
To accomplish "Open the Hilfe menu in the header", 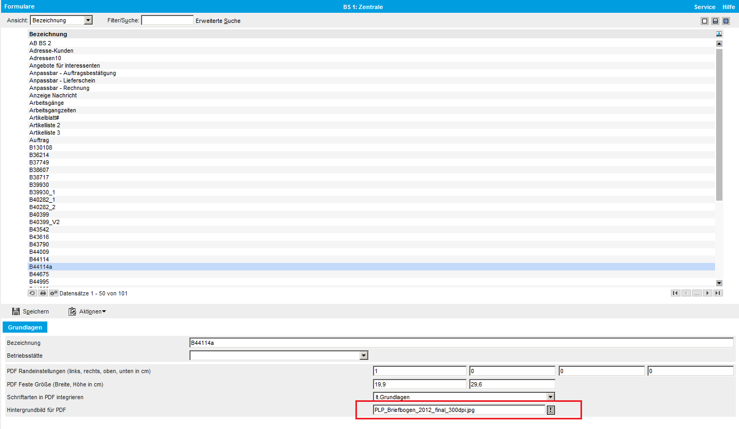I will tap(728, 7).
